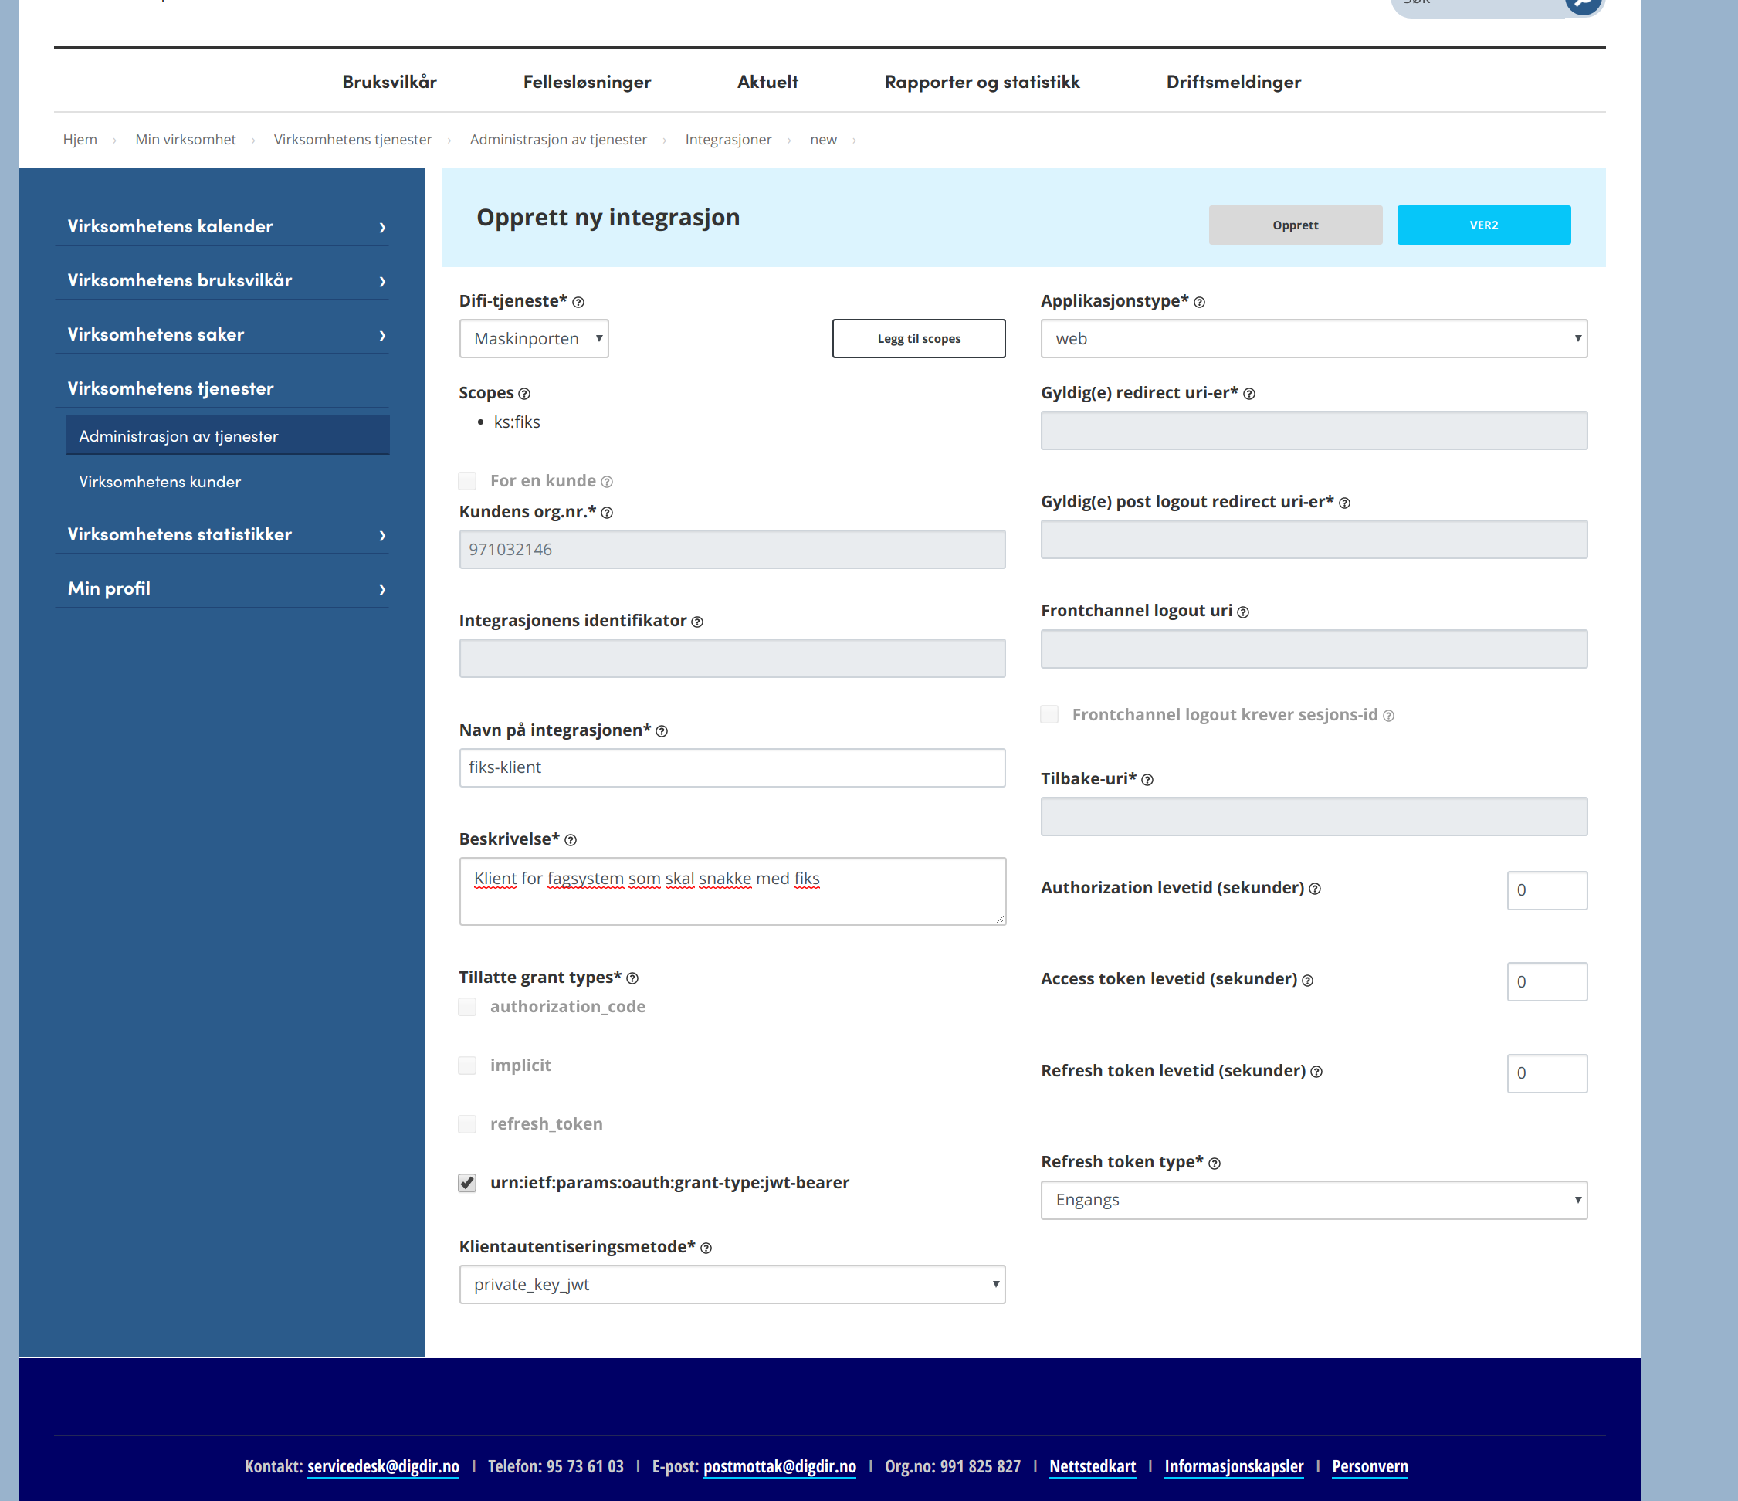
Task: Open the Refresh token type Engangs dropdown
Action: [x=1314, y=1200]
